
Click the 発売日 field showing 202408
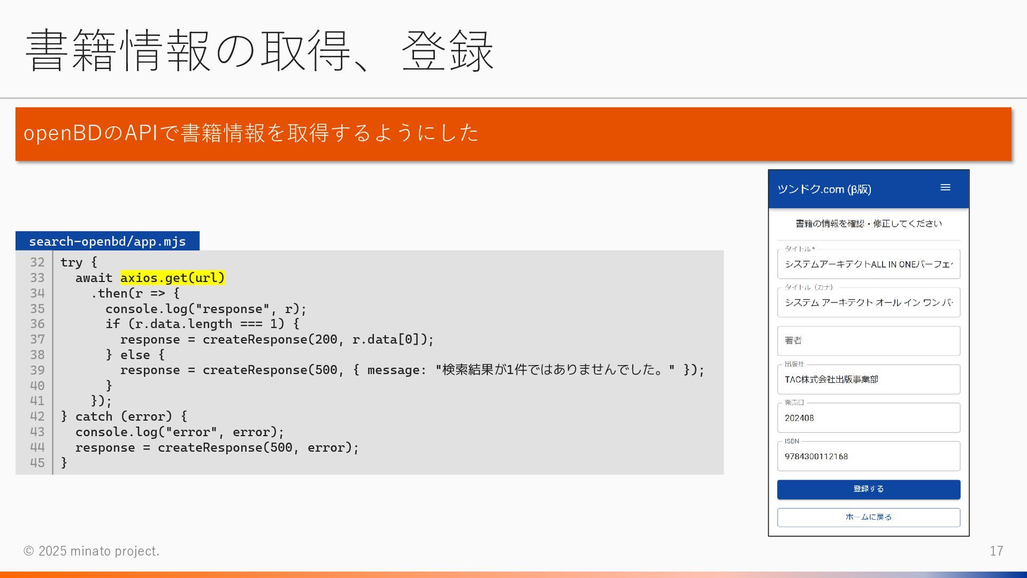point(868,418)
